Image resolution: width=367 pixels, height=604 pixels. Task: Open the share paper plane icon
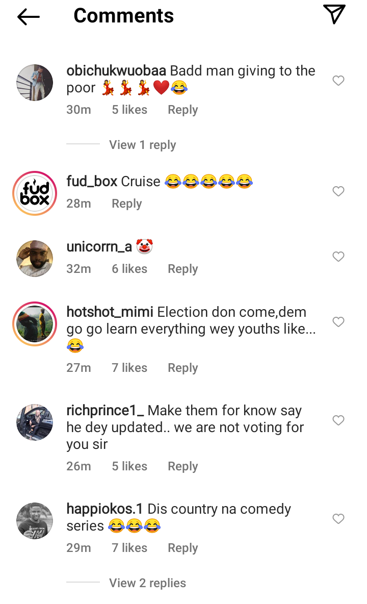click(334, 14)
